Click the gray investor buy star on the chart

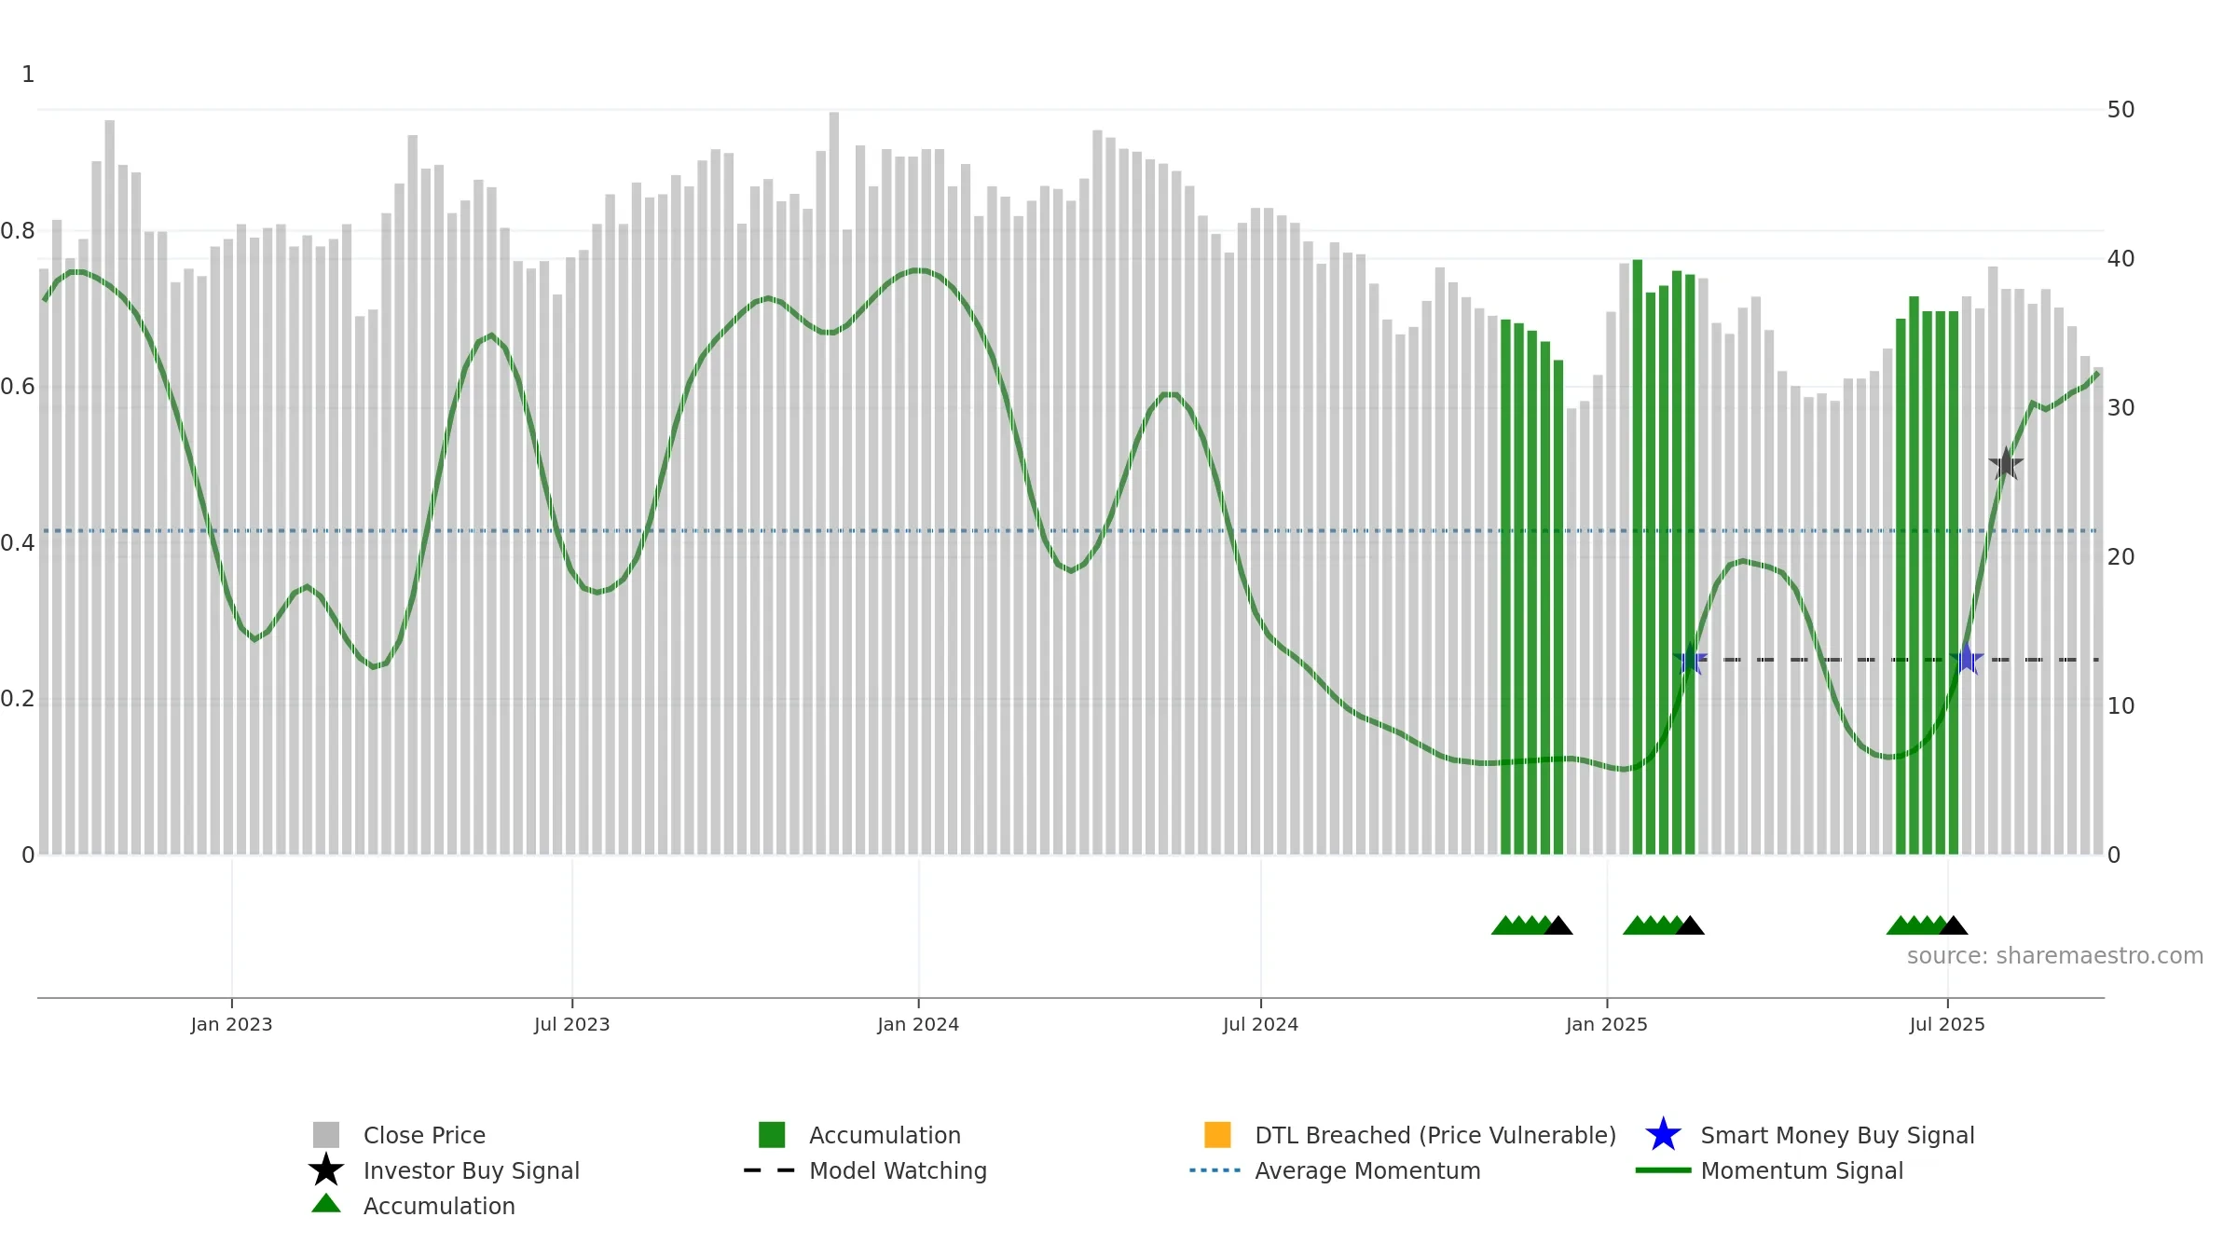tap(2006, 464)
